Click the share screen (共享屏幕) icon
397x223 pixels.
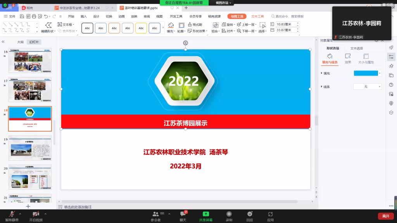click(x=206, y=214)
